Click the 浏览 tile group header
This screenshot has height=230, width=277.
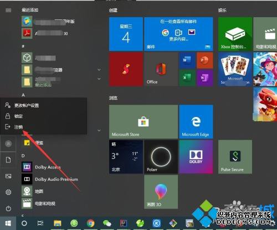113,98
